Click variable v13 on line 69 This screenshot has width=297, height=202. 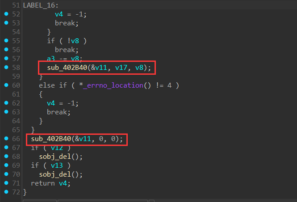(x=57, y=166)
